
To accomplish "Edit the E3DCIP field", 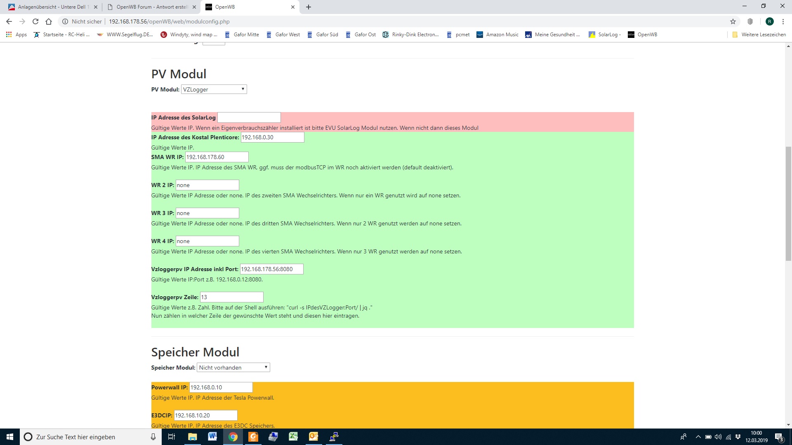I will 206,415.
